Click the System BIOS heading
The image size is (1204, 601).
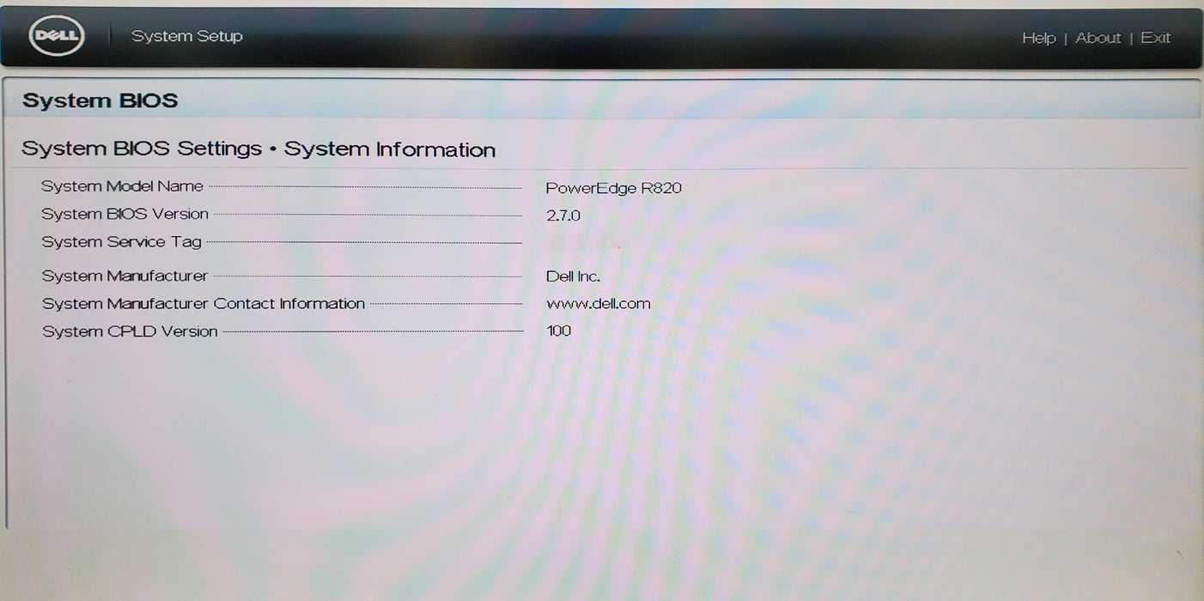pos(100,100)
